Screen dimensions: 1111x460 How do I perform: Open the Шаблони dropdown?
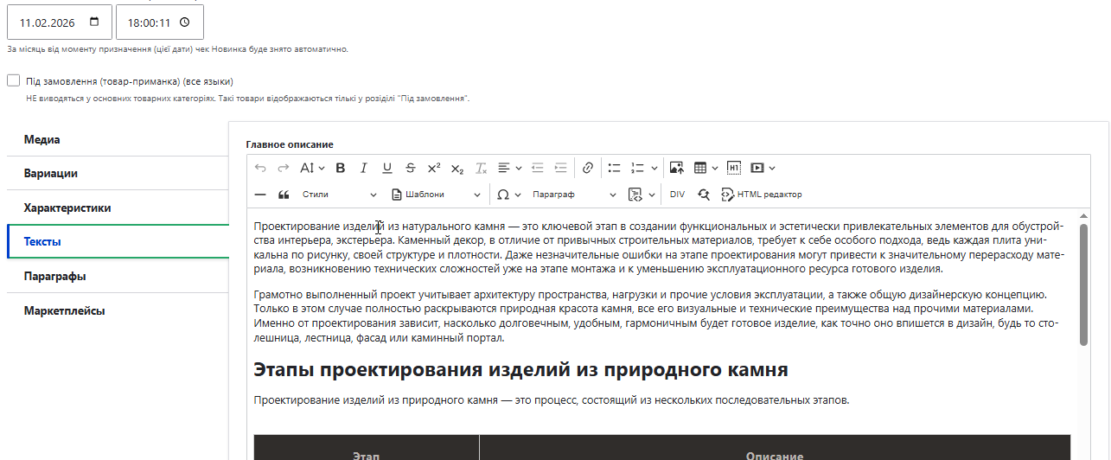tap(436, 195)
